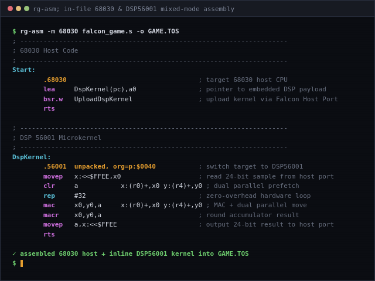
Task: Click comment 'target 68030 host CPU'
Action: tap(247, 80)
